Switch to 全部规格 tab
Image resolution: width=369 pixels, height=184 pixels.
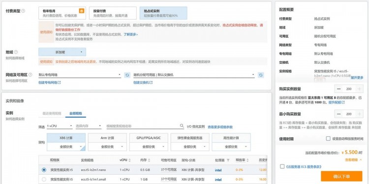pyautogui.click(x=76, y=113)
